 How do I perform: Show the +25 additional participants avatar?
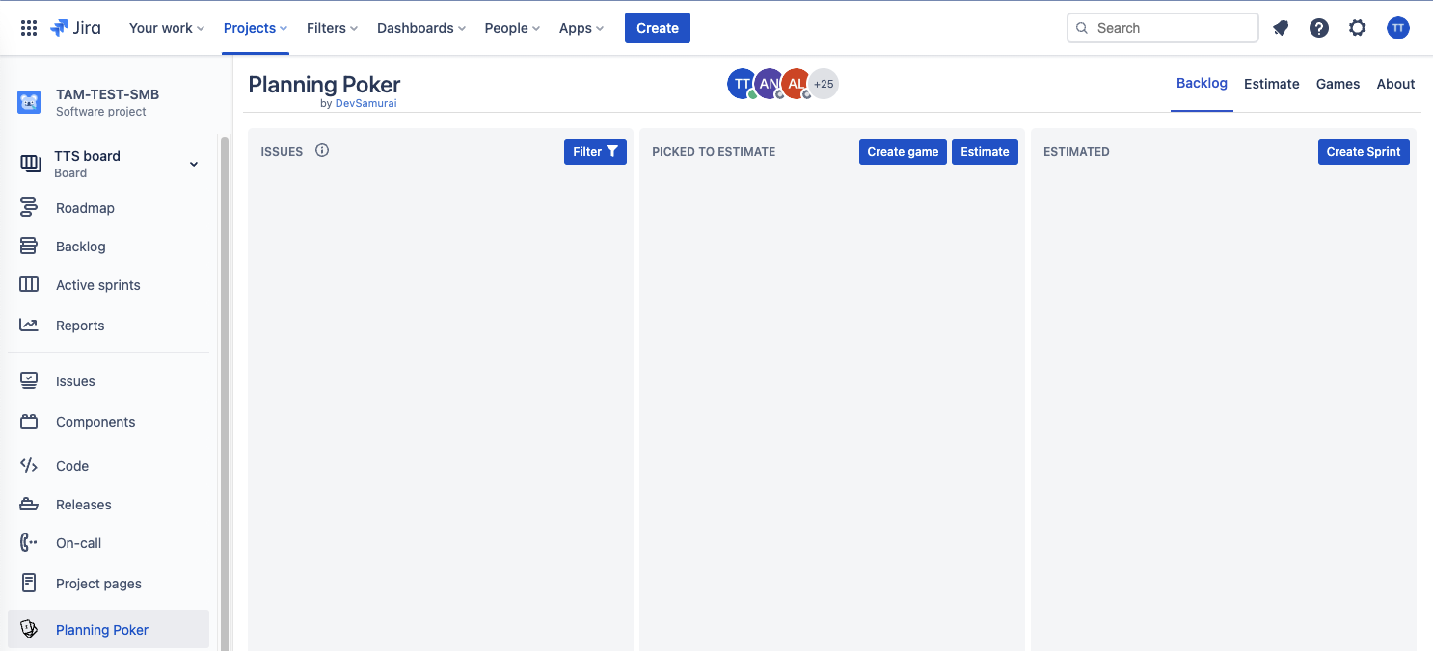click(824, 84)
